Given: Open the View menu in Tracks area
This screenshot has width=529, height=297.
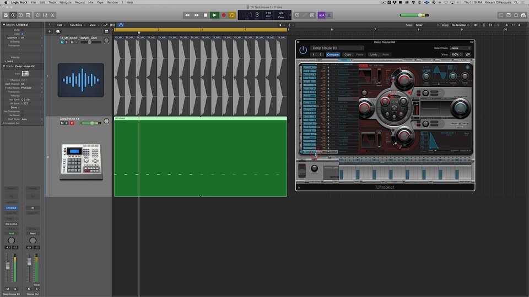Looking at the screenshot, I should tap(94, 25).
